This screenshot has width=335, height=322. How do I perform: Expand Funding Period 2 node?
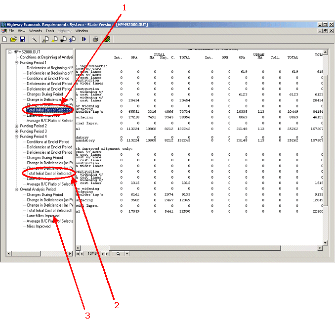(16, 126)
